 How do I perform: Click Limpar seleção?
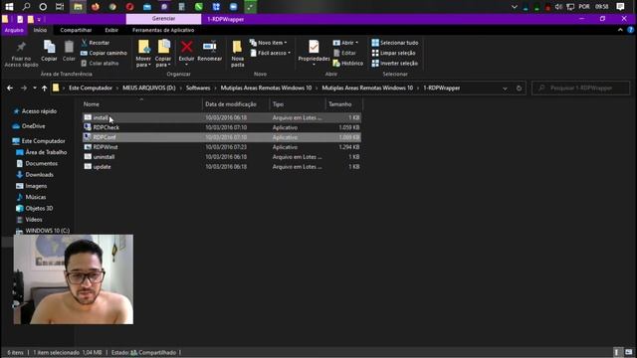(394, 53)
